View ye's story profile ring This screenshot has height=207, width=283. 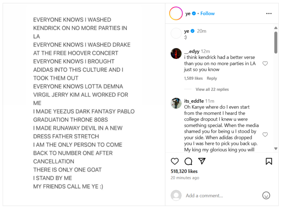[176, 13]
